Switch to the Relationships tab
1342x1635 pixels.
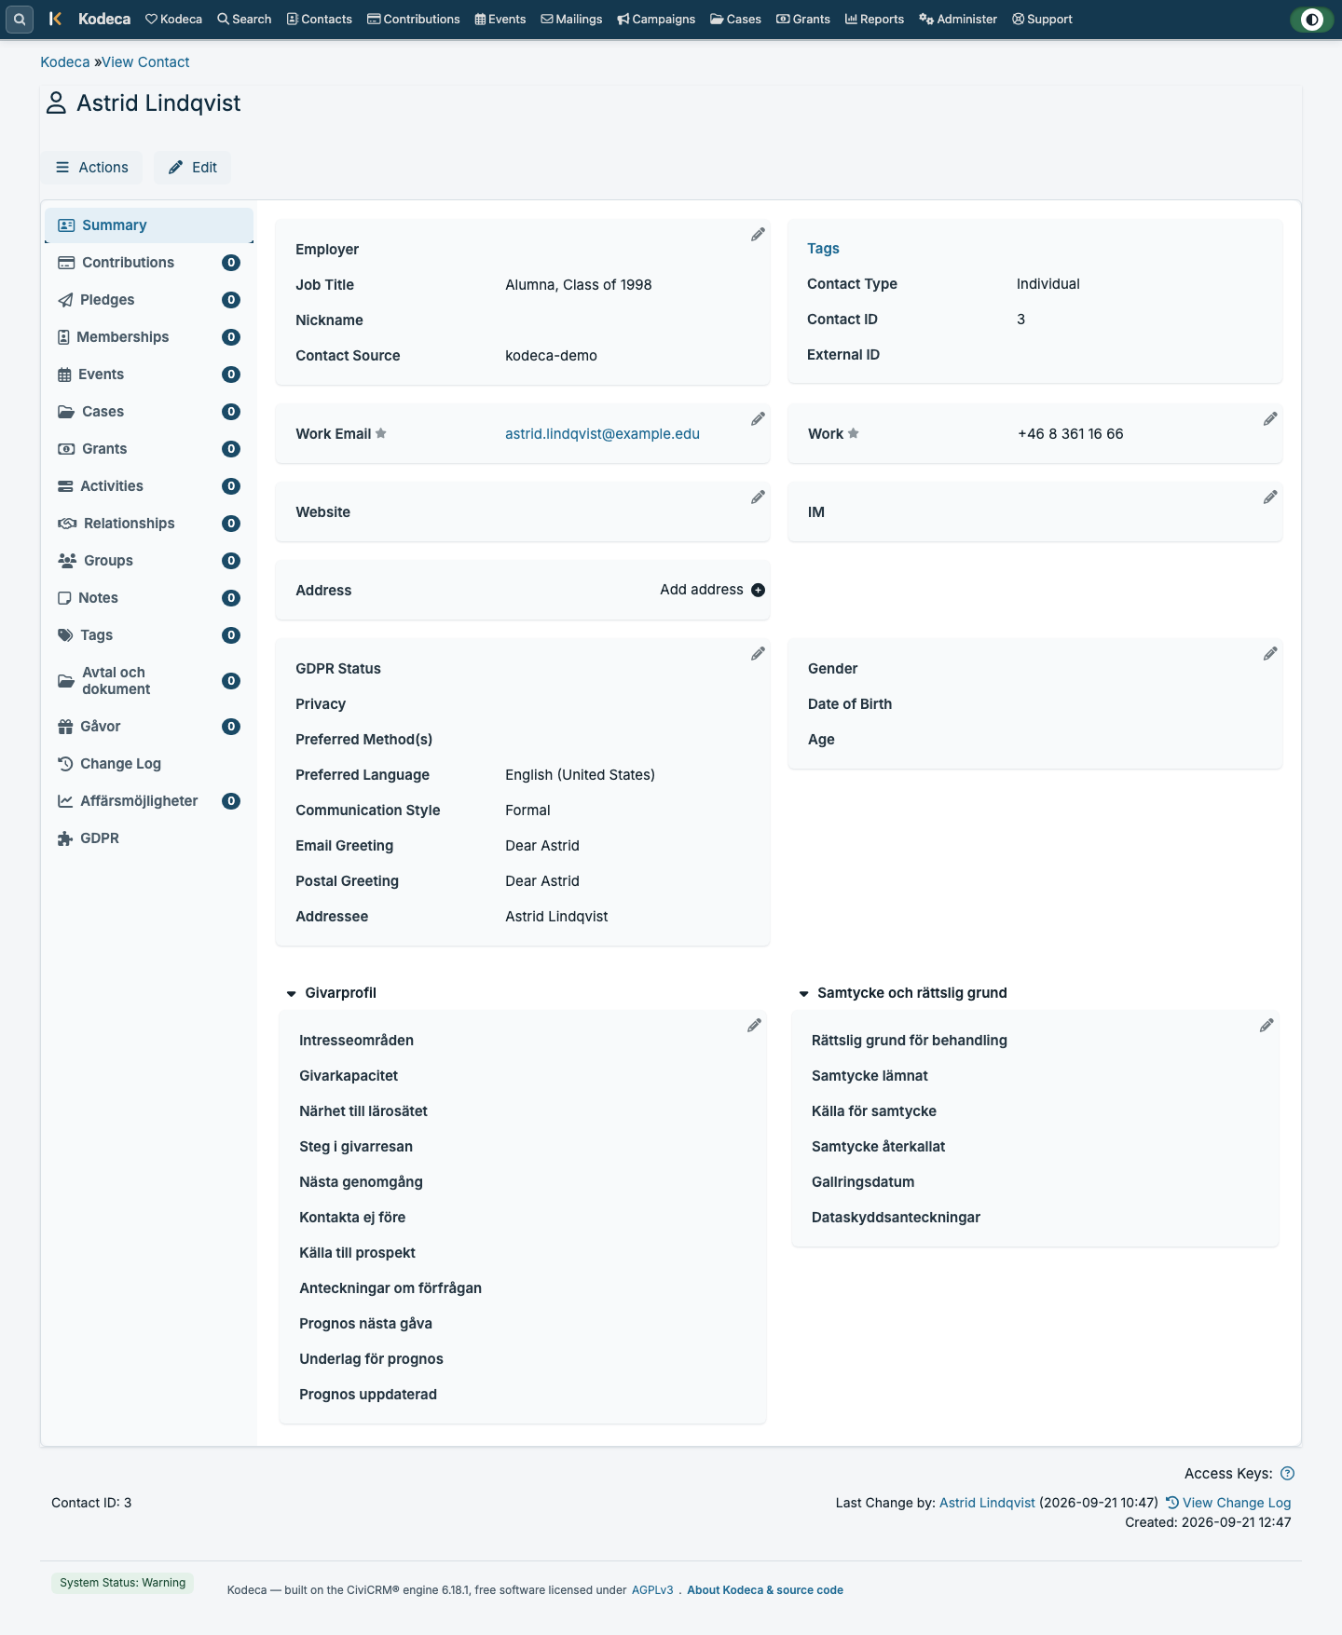149,524
